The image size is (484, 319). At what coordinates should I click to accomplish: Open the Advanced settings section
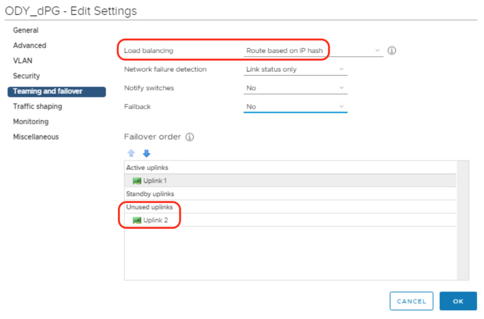pos(29,46)
